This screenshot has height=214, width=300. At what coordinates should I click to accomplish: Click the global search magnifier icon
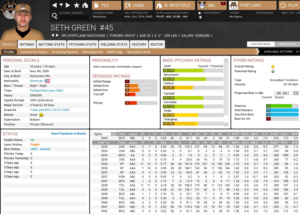coord(54,16)
